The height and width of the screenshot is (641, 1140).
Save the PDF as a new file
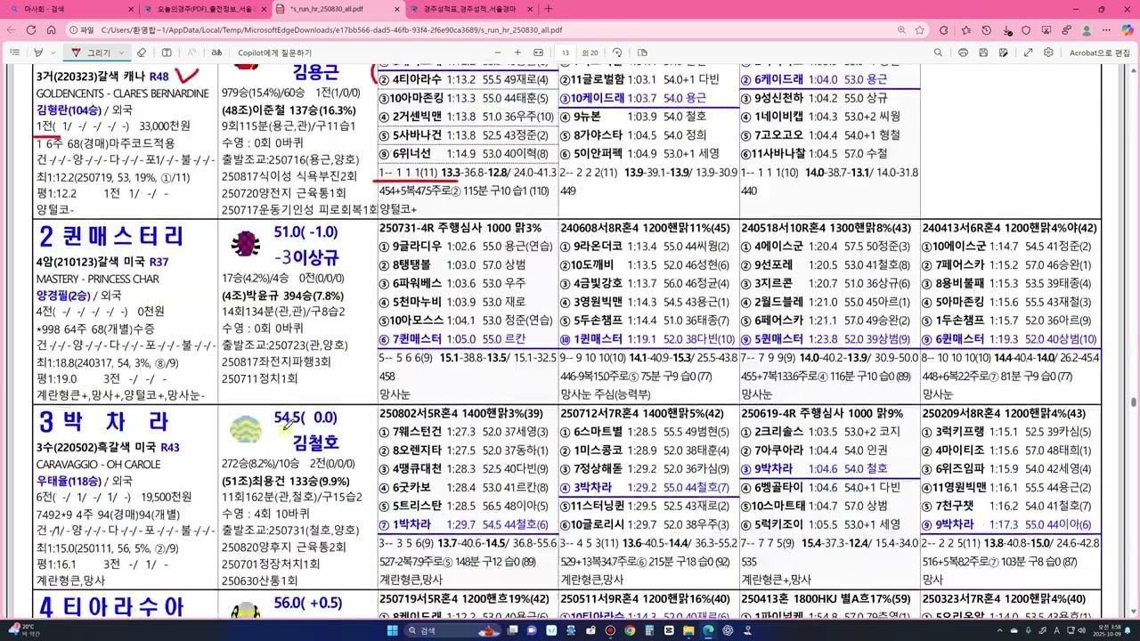pos(1005,53)
